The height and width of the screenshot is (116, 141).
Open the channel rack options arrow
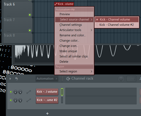10,79
